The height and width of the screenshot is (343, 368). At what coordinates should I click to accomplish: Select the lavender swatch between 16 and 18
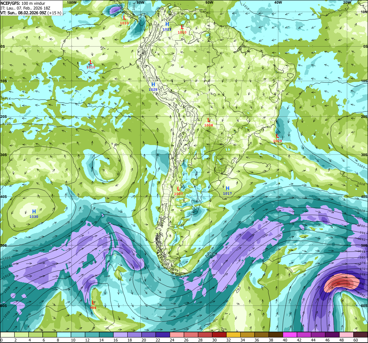[x=120, y=335]
